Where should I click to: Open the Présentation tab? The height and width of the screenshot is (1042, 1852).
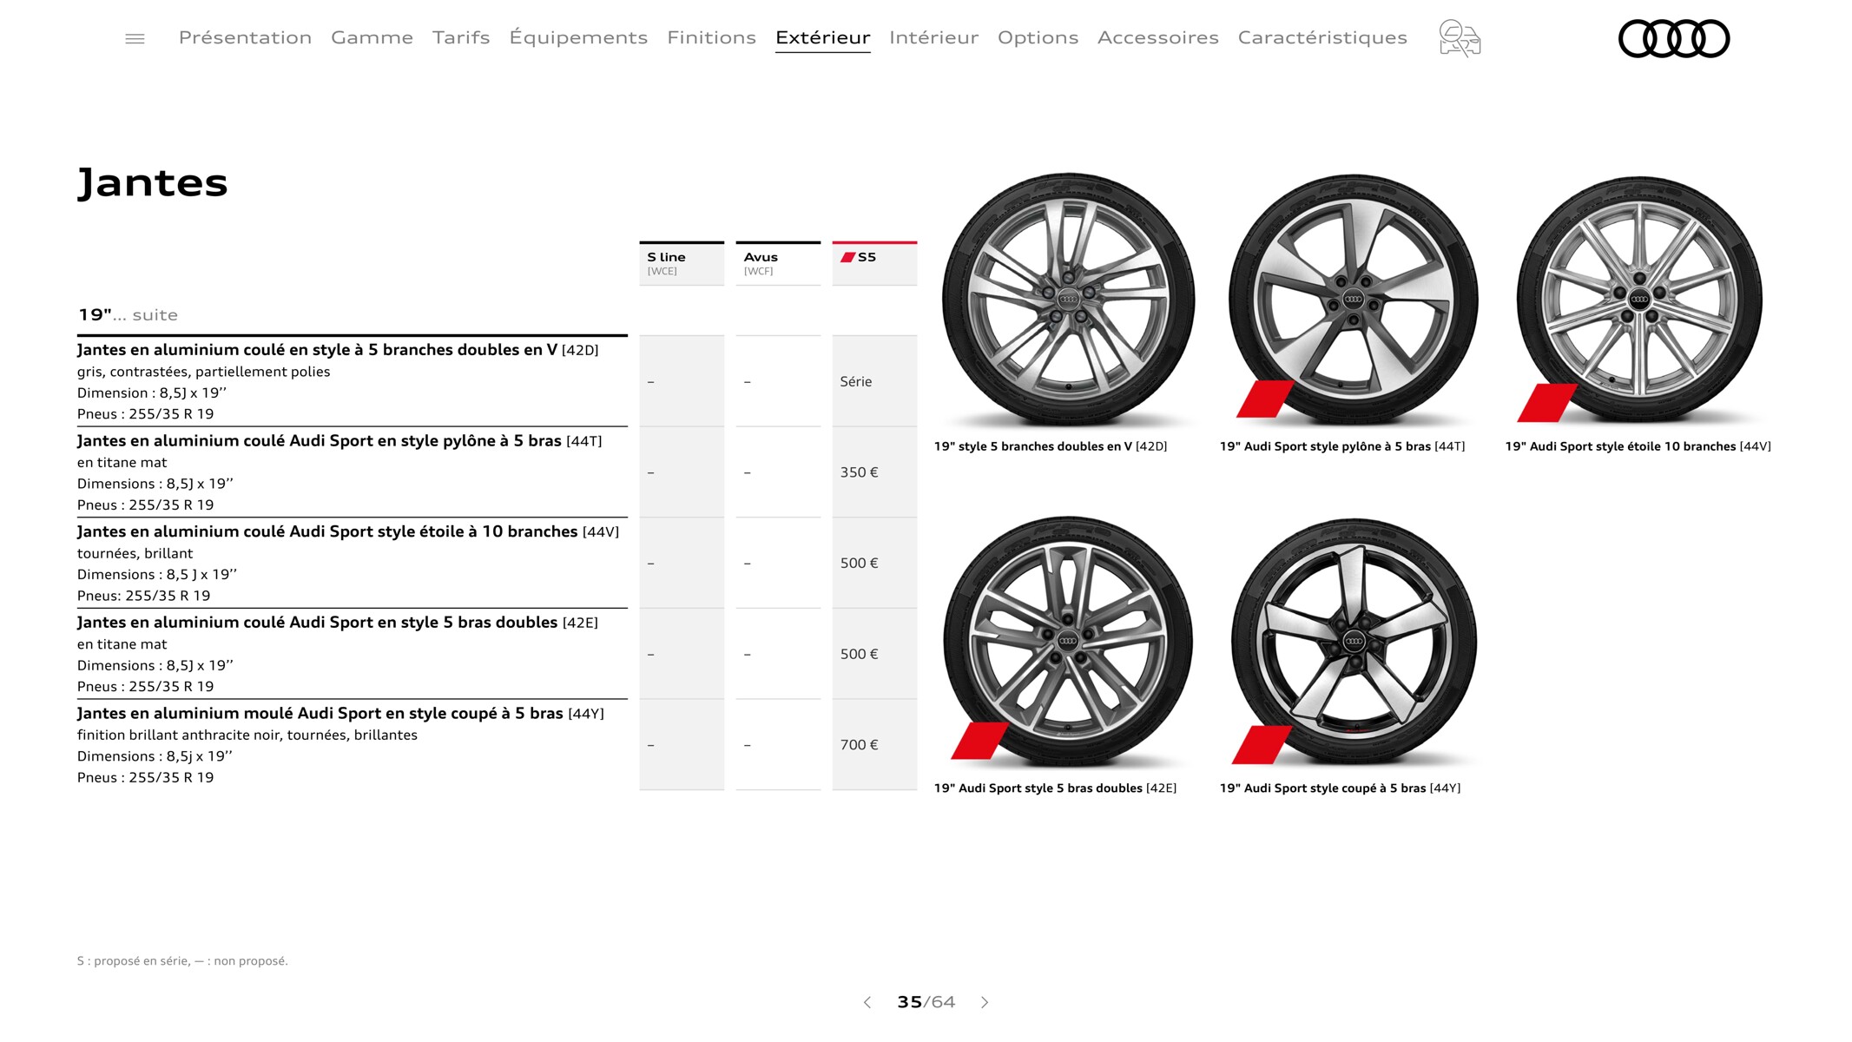245,37
